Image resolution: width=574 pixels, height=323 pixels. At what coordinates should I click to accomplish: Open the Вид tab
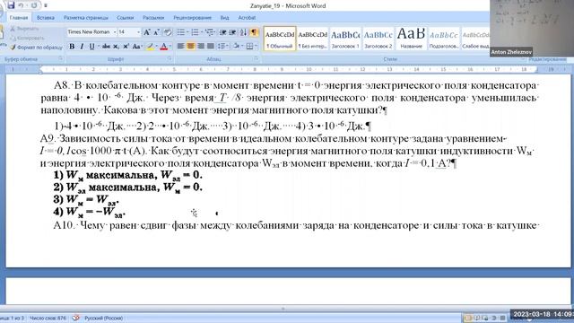tap(224, 18)
